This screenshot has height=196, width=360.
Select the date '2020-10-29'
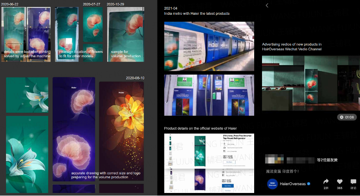115,4
